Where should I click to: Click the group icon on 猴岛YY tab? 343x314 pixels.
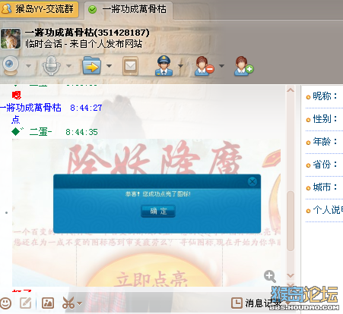[x=6, y=9]
